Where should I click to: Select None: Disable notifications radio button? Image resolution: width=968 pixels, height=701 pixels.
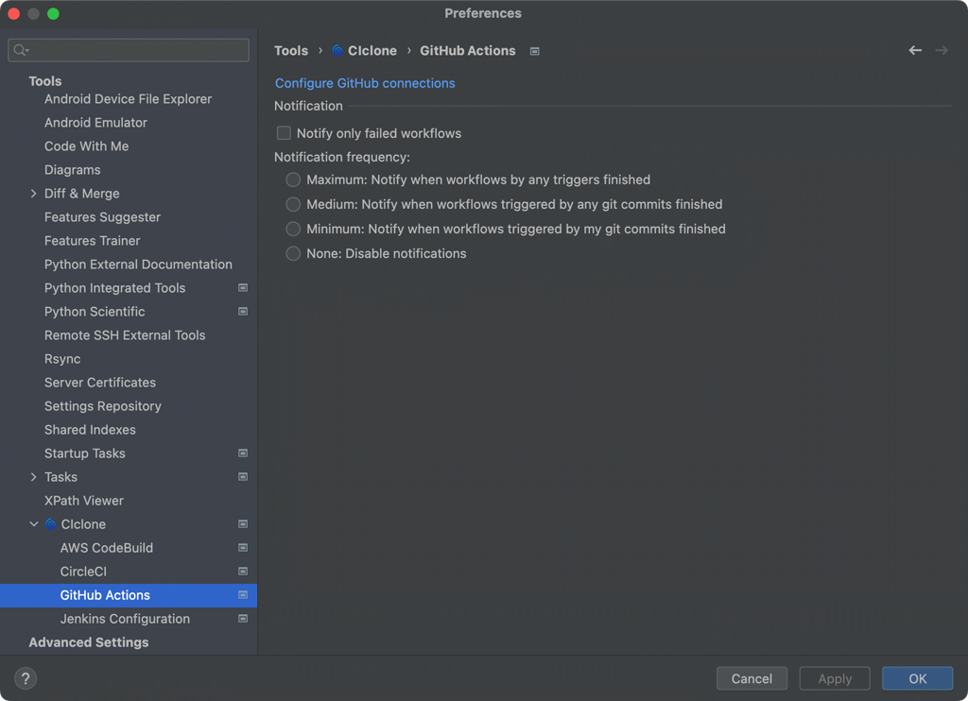pyautogui.click(x=293, y=253)
